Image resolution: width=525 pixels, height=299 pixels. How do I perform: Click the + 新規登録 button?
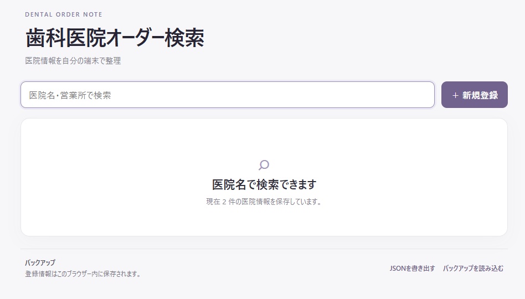(x=474, y=95)
